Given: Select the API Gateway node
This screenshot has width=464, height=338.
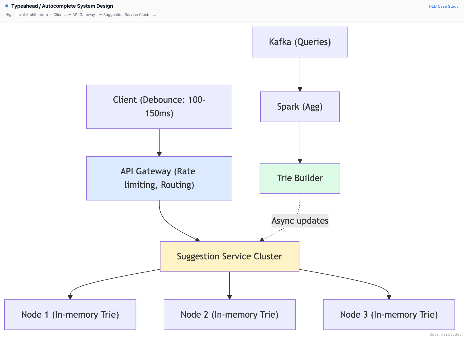Looking at the screenshot, I should tap(159, 178).
